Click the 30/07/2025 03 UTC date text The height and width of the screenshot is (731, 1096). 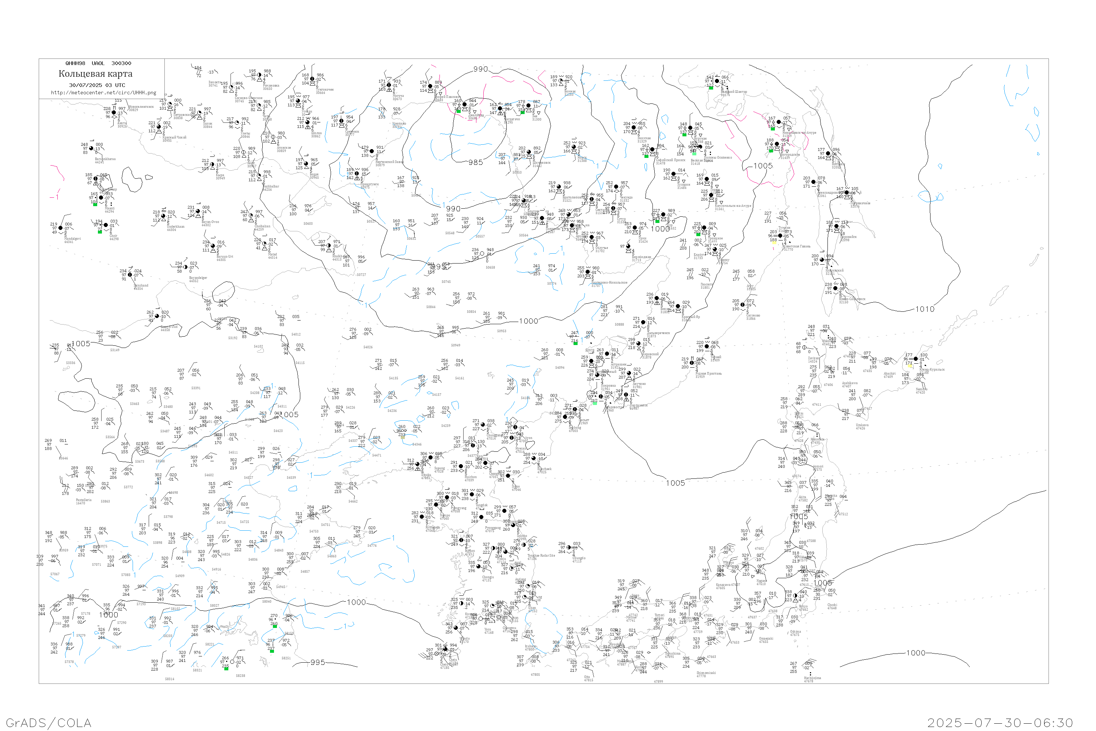coord(97,85)
